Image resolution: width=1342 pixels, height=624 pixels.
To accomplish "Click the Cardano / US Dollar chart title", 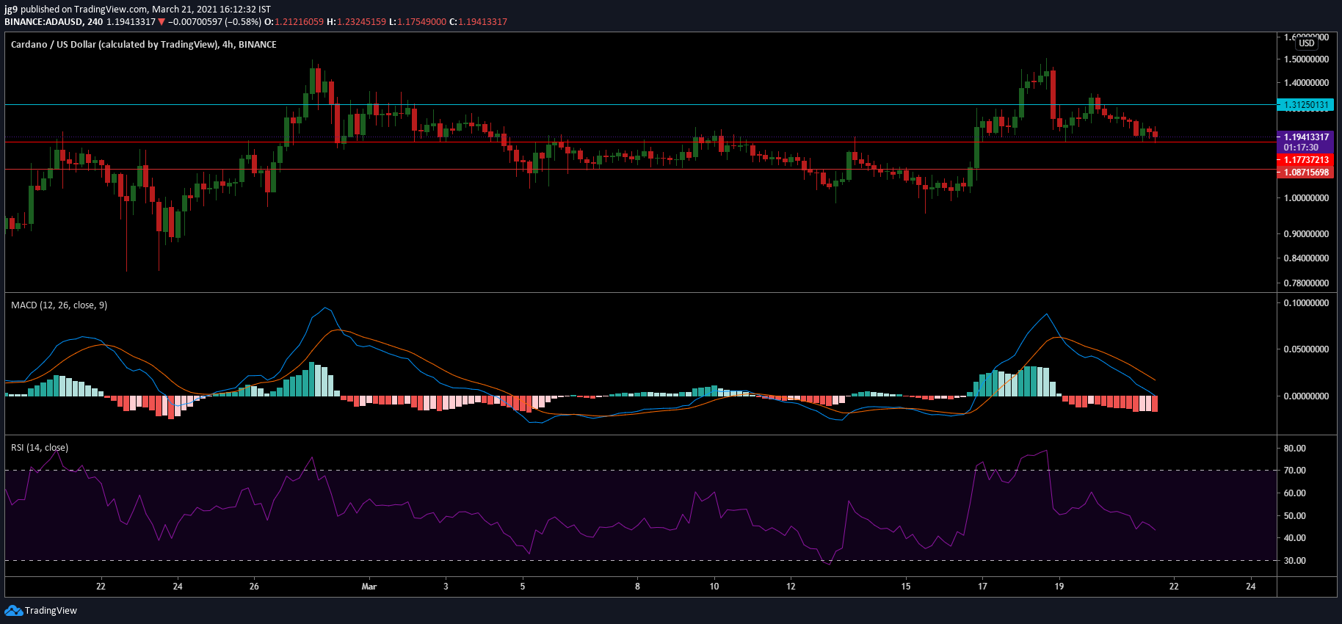I will pos(144,45).
